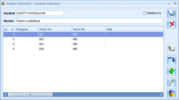The height and width of the screenshot is (100, 179).
Task: Click Lp number 3 cell
Action: click(9, 44)
